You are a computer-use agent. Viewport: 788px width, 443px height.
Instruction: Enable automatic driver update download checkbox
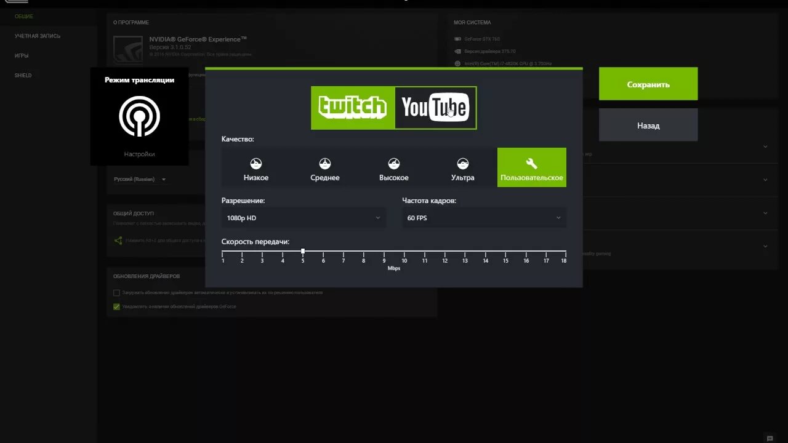point(116,293)
